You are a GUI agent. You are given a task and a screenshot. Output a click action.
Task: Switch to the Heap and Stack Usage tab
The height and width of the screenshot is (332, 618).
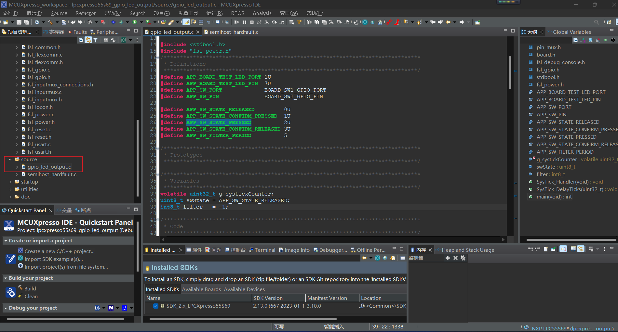(465, 250)
